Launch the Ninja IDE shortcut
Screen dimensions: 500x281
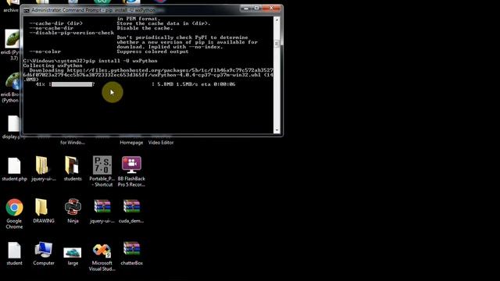tap(73, 207)
